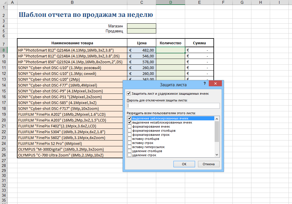This screenshot has height=204, width=292.
Task: Tick the 'удаление строк' checkbox
Action: pyautogui.click(x=130, y=155)
